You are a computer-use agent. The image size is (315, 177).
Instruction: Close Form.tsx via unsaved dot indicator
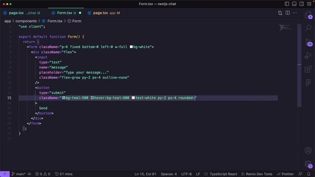(x=80, y=13)
